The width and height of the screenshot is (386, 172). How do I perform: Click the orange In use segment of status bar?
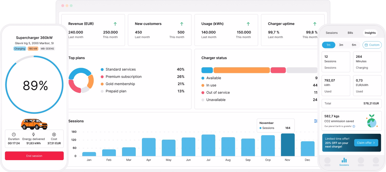coord(242,70)
